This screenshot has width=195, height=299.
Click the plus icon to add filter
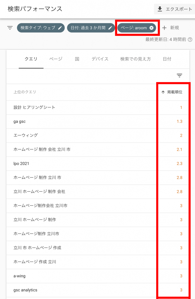(x=164, y=28)
